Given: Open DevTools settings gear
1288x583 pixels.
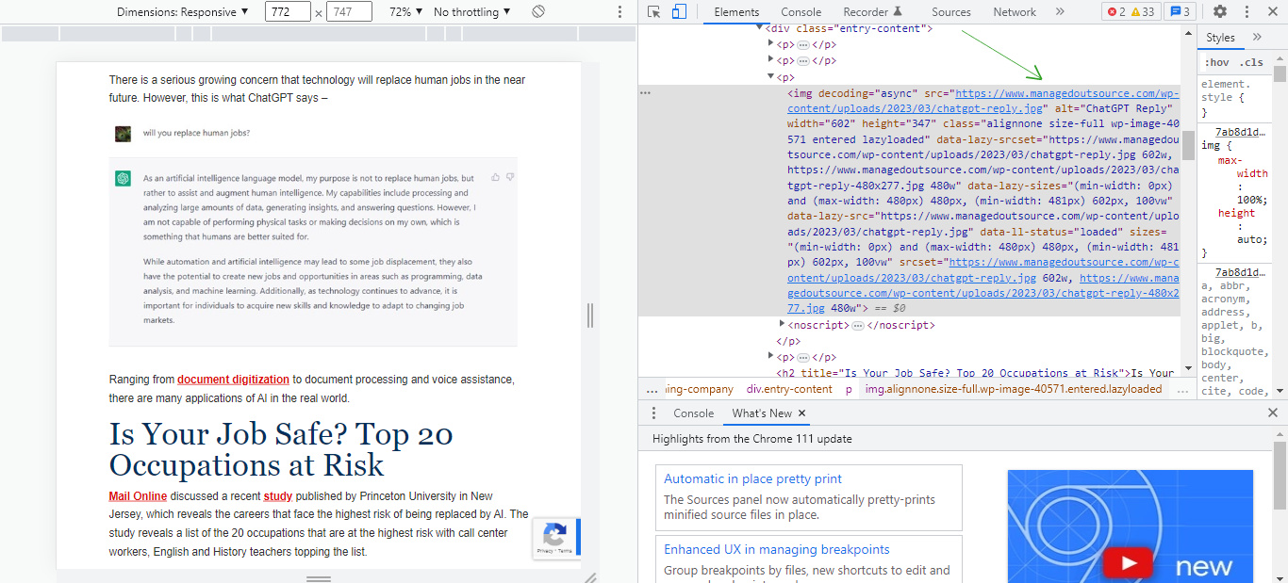Looking at the screenshot, I should pos(1220,12).
